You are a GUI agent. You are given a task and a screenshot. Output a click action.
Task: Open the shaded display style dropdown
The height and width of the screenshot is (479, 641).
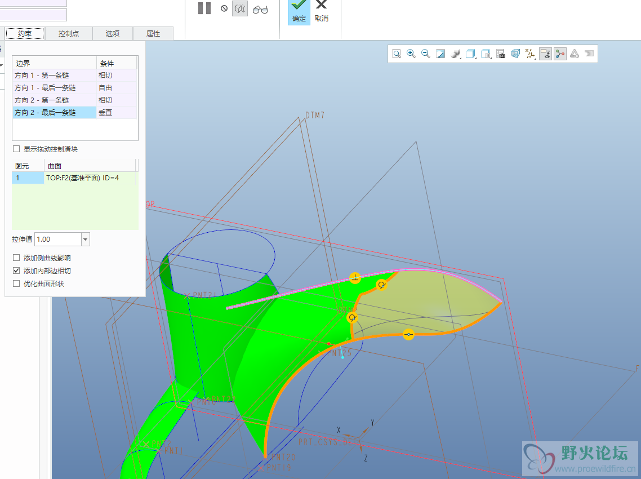point(456,54)
